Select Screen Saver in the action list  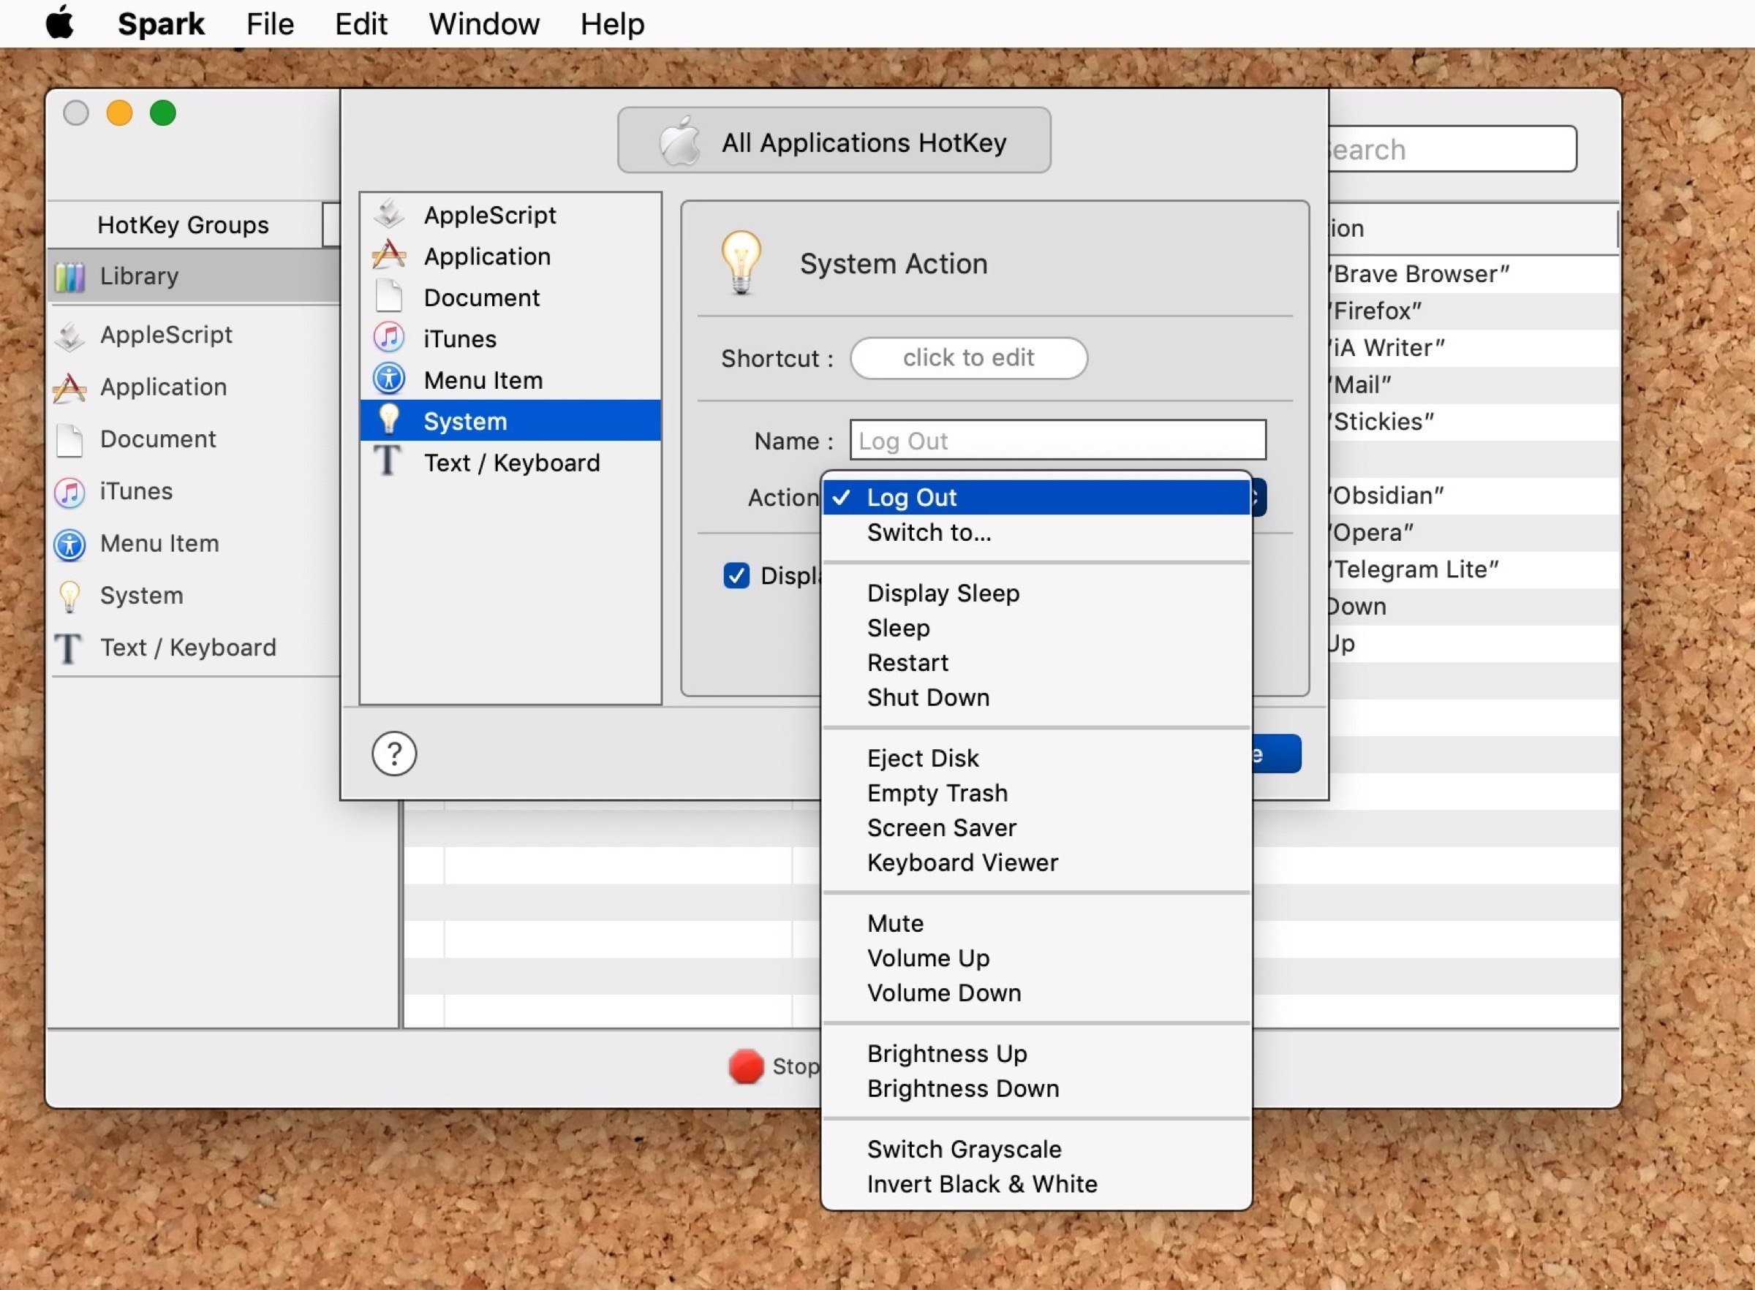pyautogui.click(x=941, y=828)
